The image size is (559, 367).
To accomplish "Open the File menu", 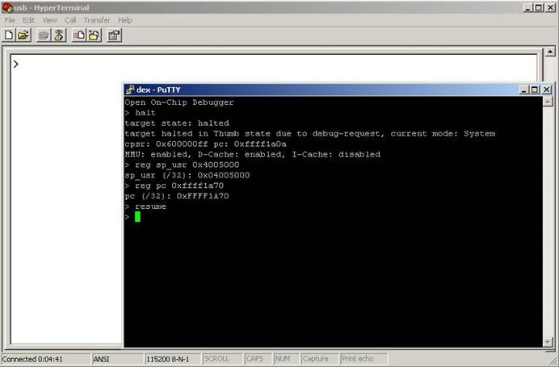I will point(10,20).
